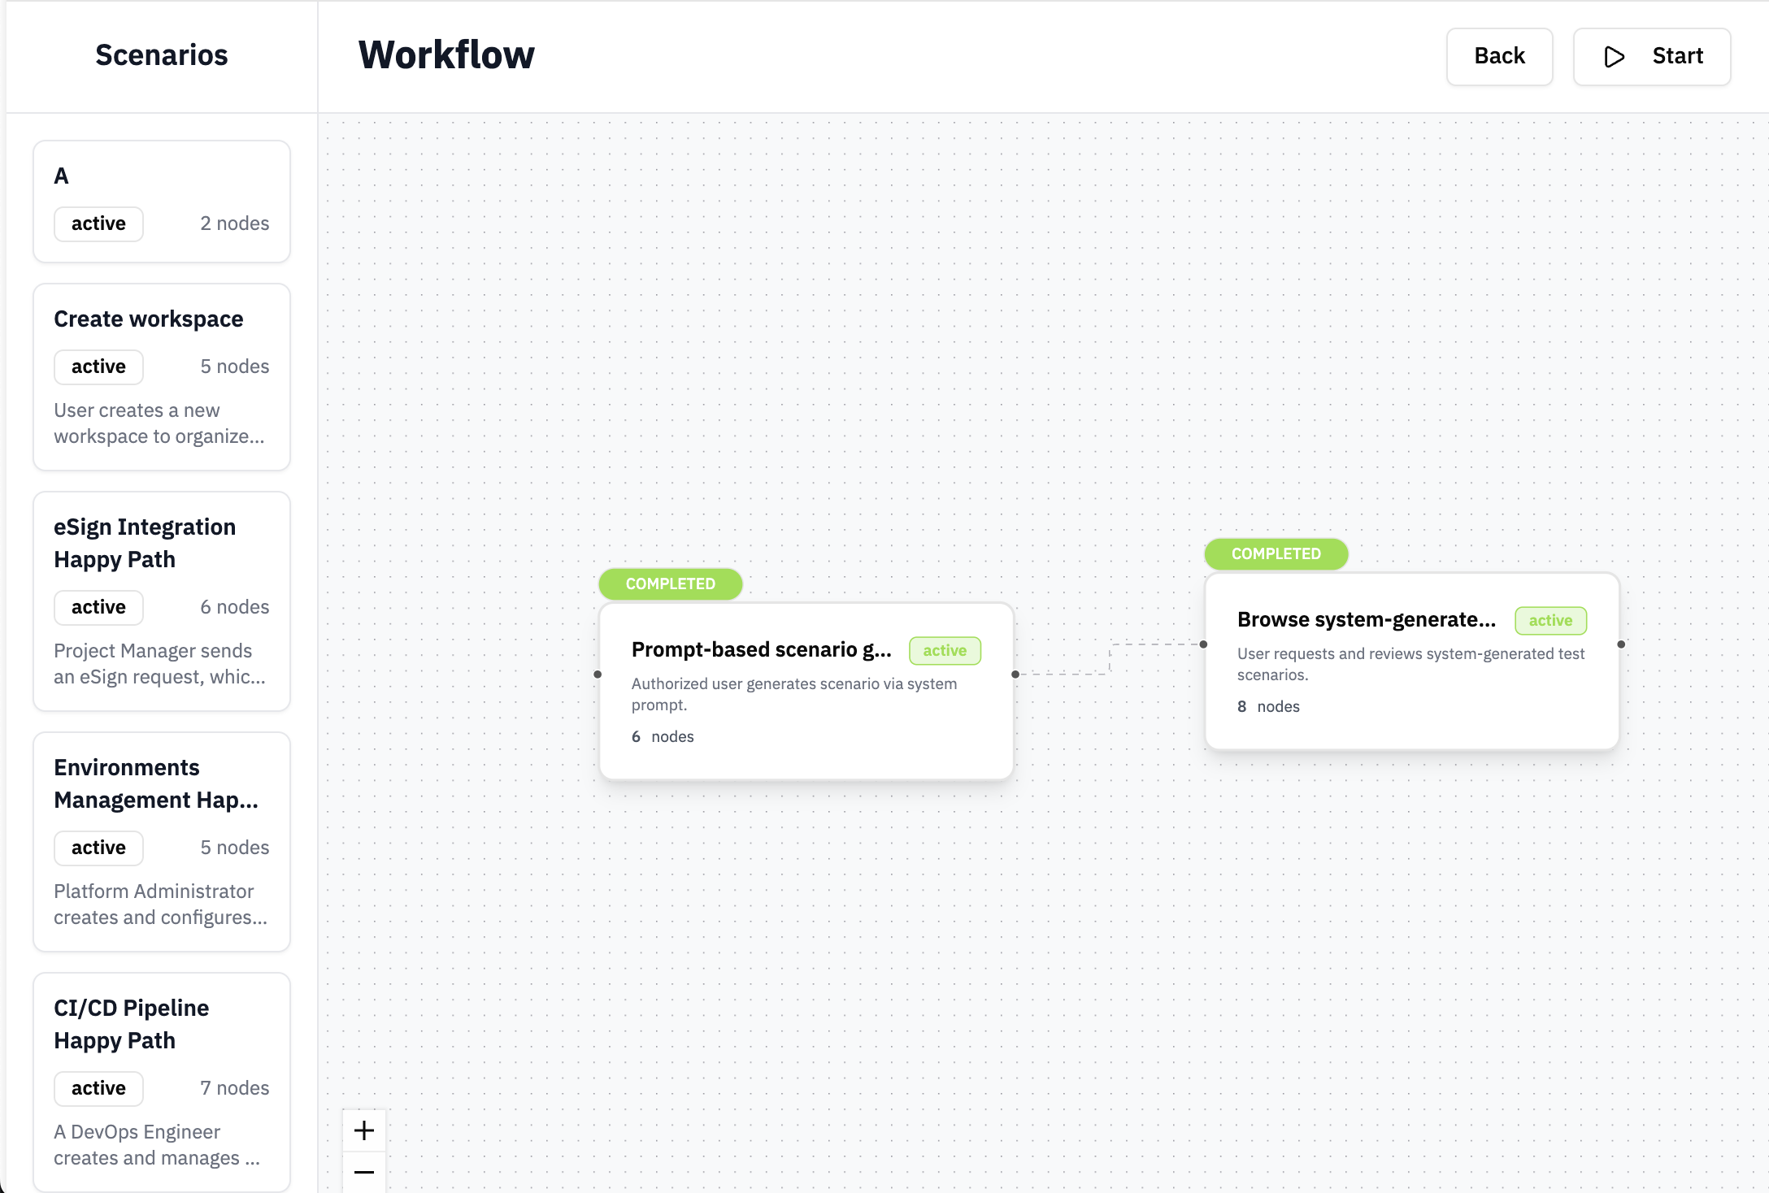Click left connector dot of Browse system-generated node

pos(1203,644)
